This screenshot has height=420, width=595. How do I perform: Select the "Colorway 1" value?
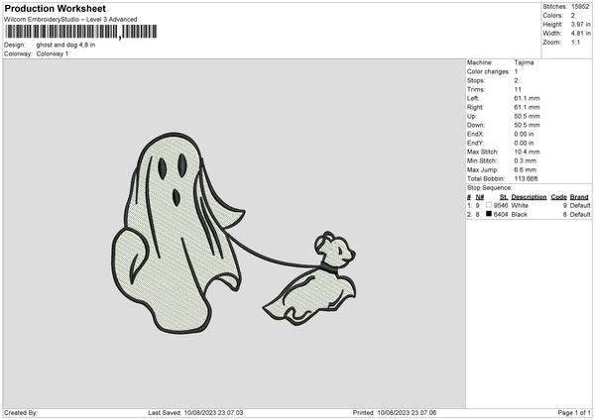point(53,53)
